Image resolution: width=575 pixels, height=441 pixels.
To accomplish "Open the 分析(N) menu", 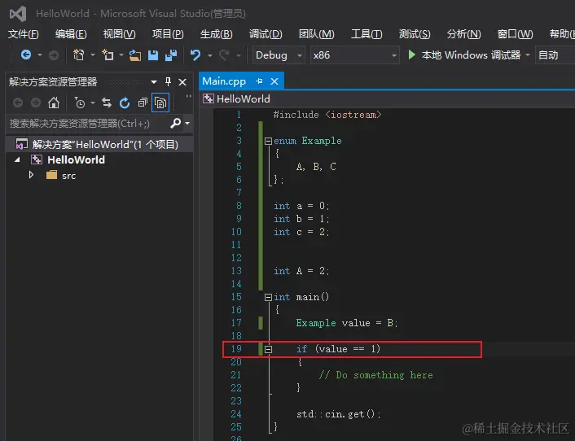I will [x=463, y=34].
